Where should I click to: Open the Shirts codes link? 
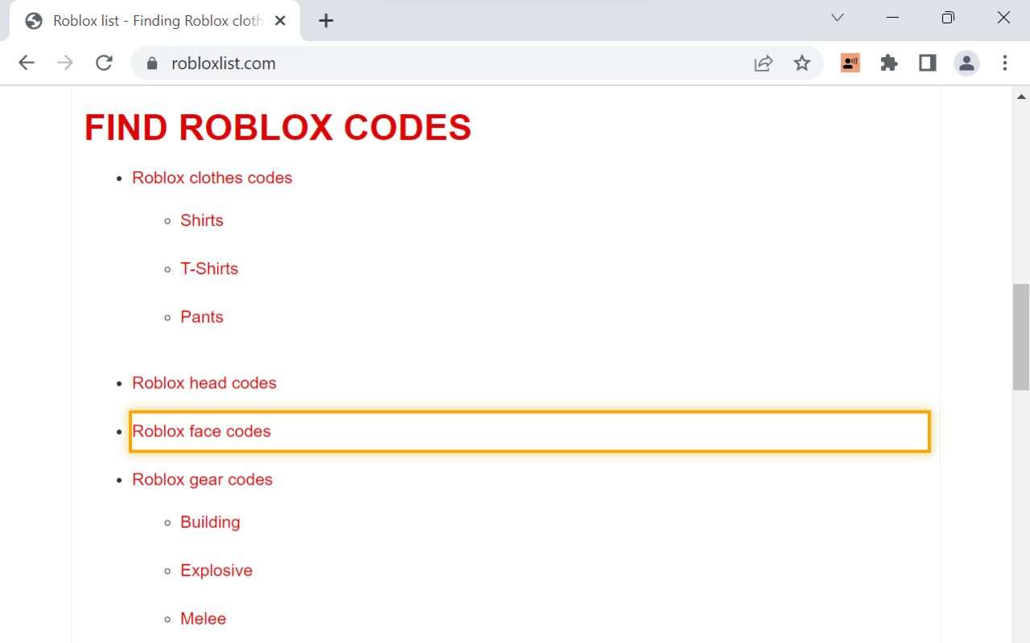tap(202, 220)
